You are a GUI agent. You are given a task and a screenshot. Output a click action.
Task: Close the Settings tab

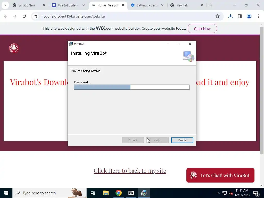(x=162, y=5)
